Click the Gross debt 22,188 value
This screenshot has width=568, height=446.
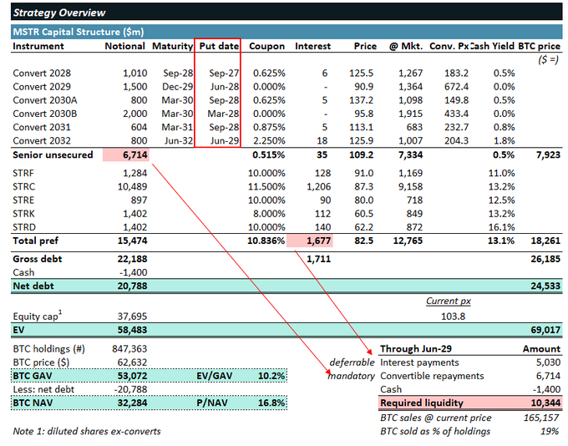[x=132, y=259]
